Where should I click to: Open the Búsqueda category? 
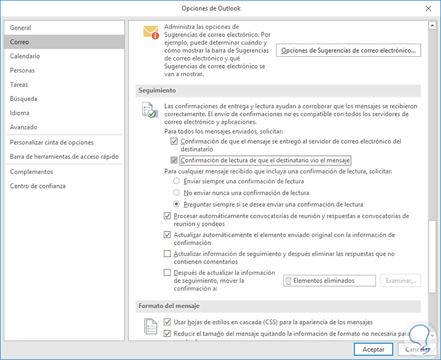point(64,99)
